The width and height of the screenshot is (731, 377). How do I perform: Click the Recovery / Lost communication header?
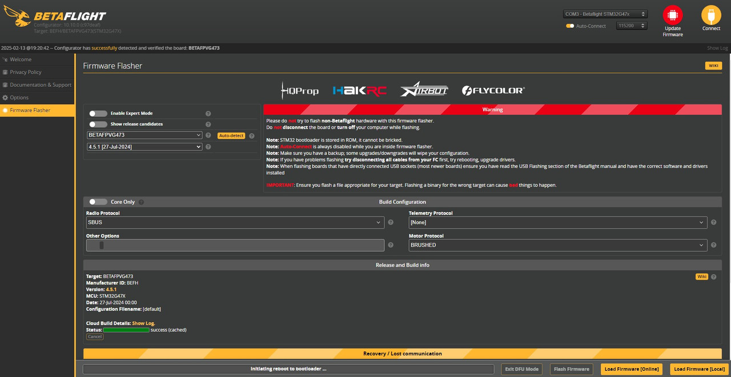(403, 354)
